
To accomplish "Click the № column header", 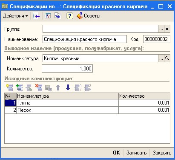I will pyautogui.click(x=11, y=96).
